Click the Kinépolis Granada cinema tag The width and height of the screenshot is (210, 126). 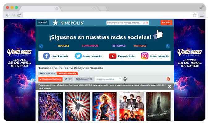tap(67, 73)
